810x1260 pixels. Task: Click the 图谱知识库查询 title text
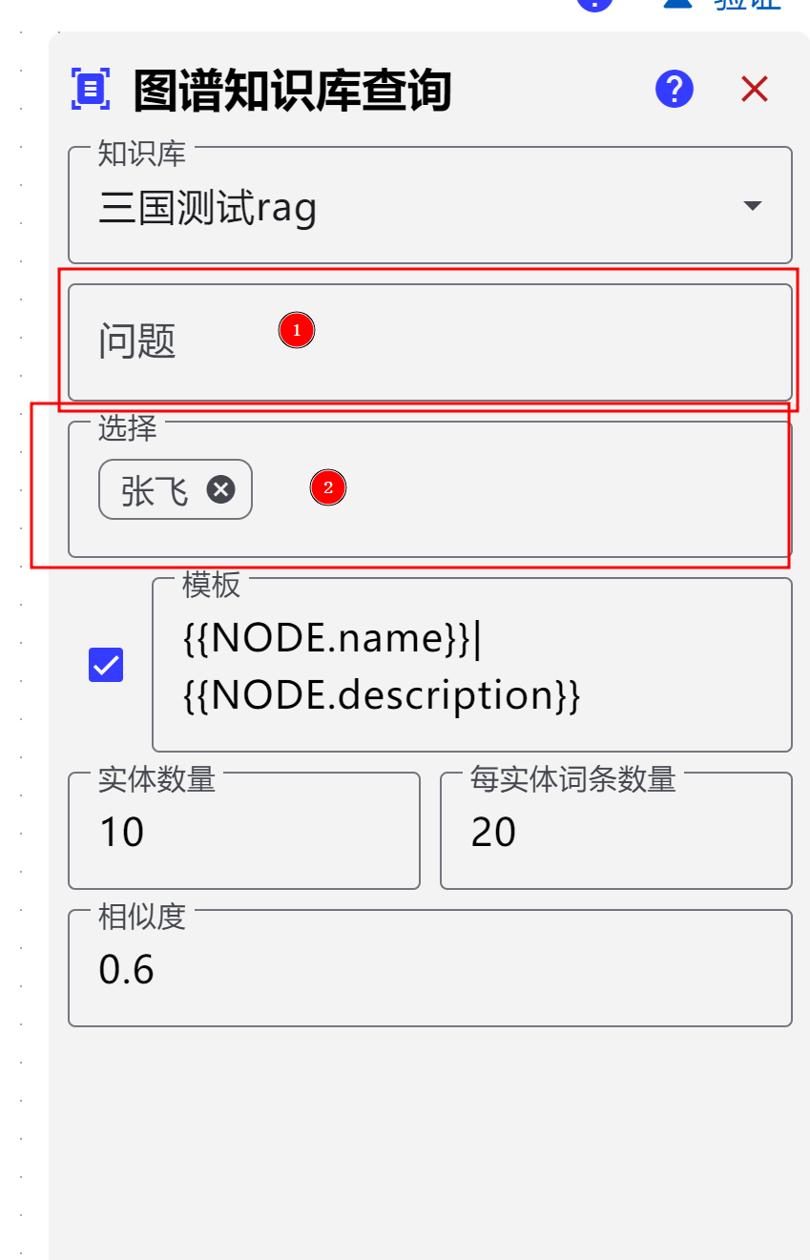(292, 91)
